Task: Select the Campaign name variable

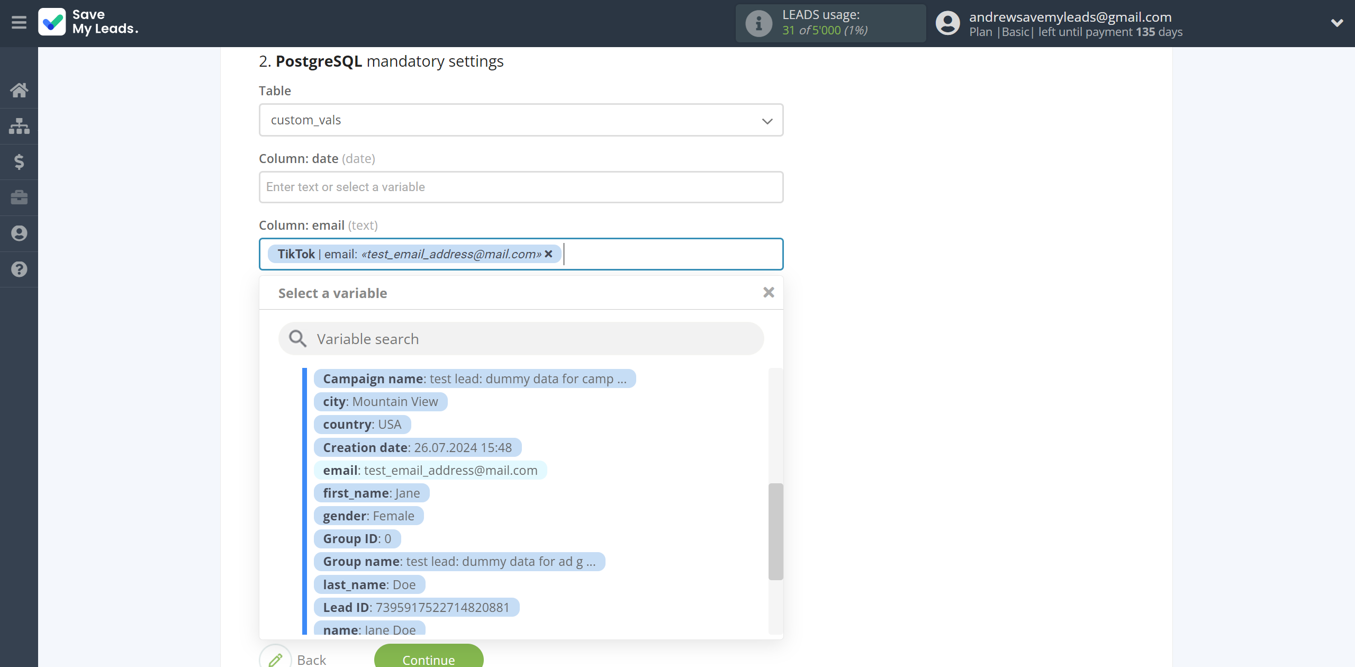Action: [x=475, y=378]
